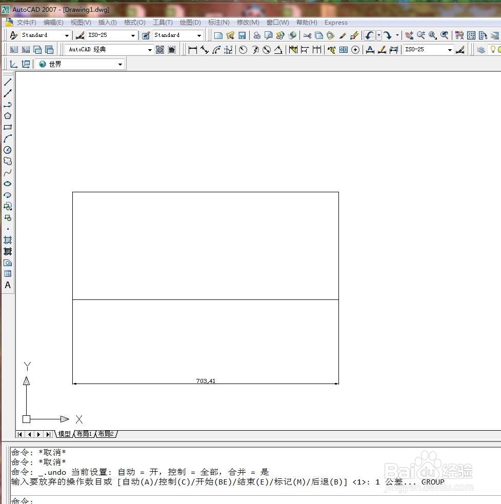
Task: Switch to the 布局2 tab
Action: click(106, 434)
